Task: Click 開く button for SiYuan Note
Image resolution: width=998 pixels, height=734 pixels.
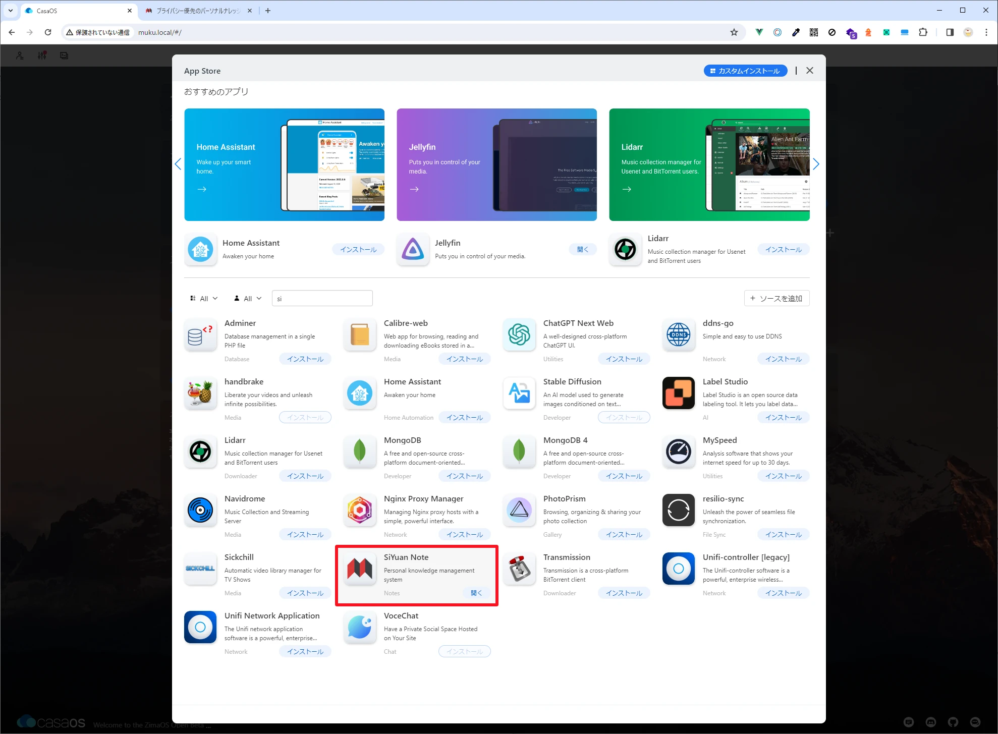Action: [476, 593]
